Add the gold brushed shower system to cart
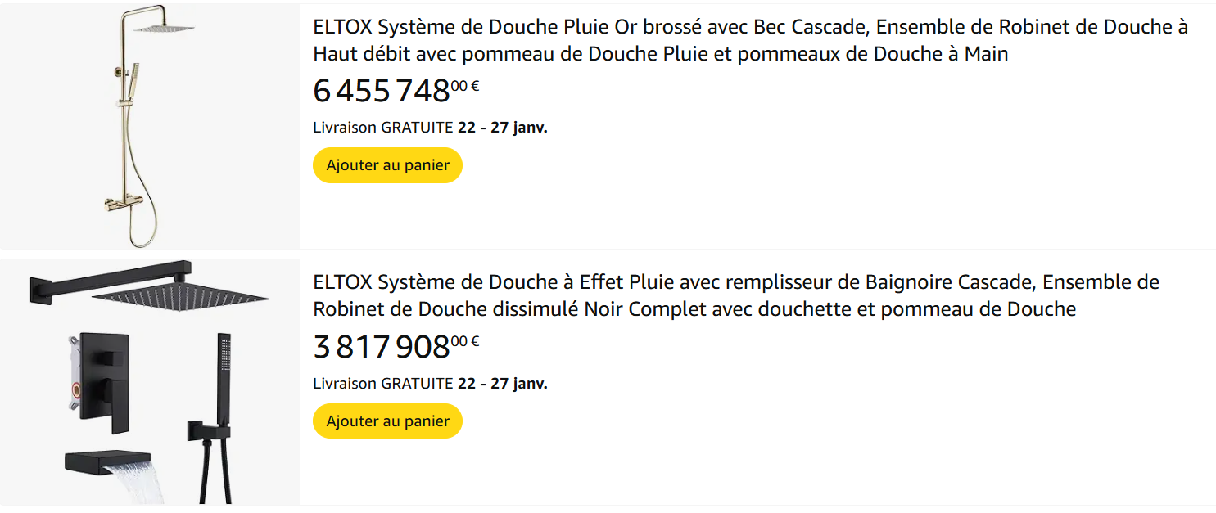This screenshot has height=513, width=1216. pos(387,165)
